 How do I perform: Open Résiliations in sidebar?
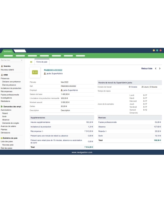[5, 101]
